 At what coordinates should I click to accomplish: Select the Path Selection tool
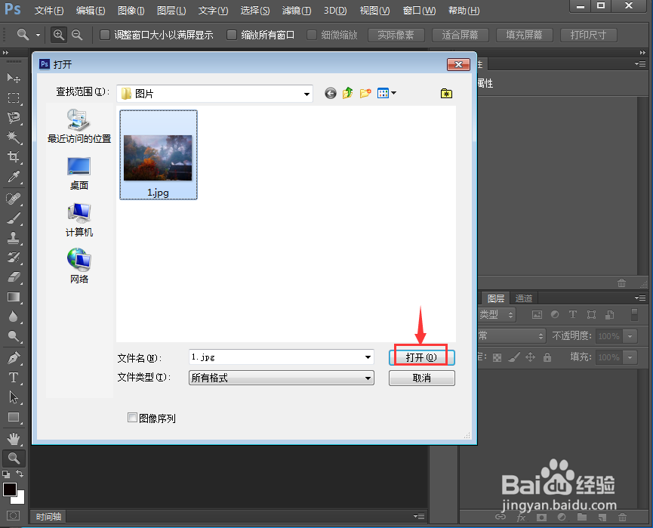[14, 397]
